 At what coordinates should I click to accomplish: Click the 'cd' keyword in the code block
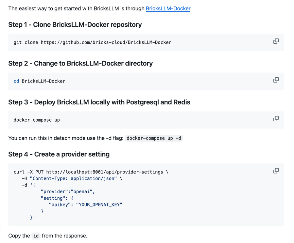[16, 81]
